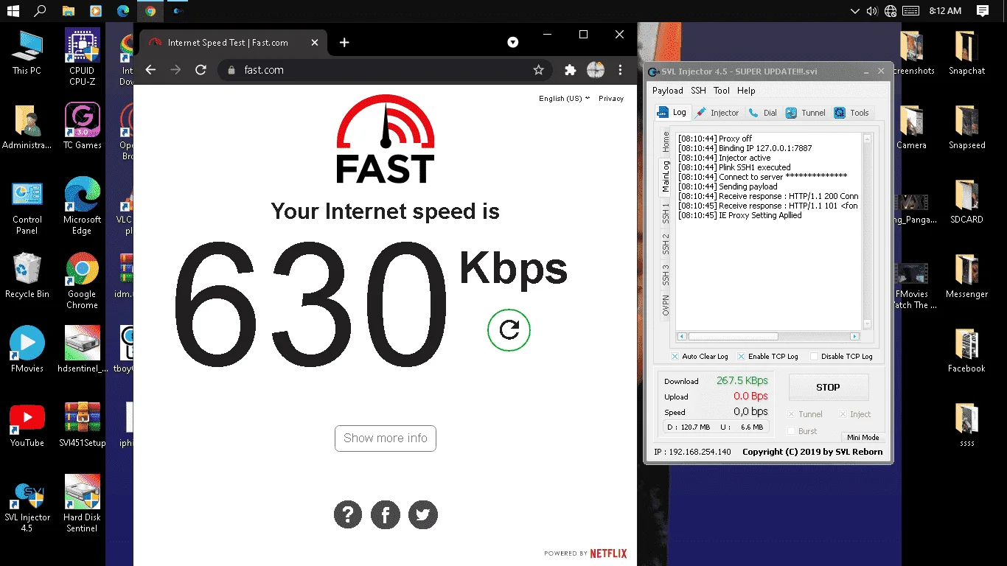Toggle the Tunnel checkbox in SVL Injector
The height and width of the screenshot is (566, 1007).
[792, 414]
